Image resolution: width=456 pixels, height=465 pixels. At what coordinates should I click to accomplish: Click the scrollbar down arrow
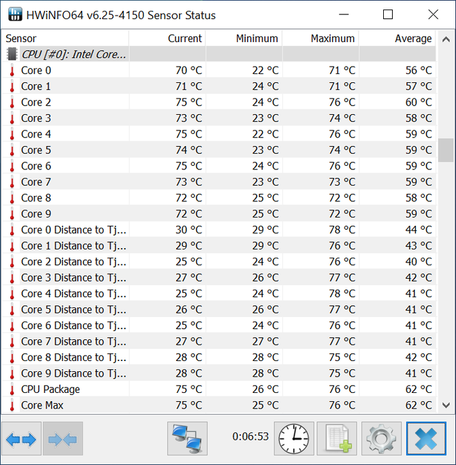446,405
